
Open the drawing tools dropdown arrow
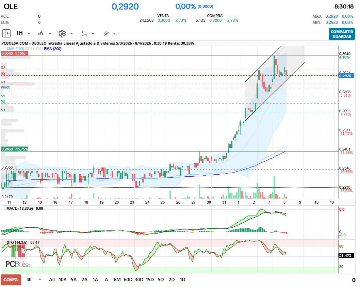tap(114, 34)
